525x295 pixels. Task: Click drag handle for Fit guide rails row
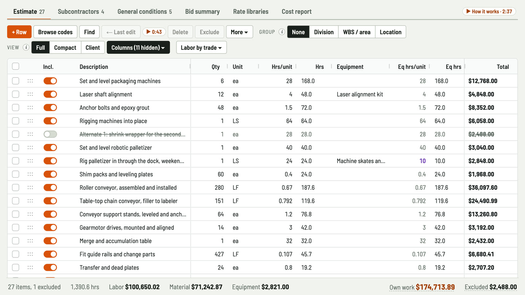tap(30, 254)
